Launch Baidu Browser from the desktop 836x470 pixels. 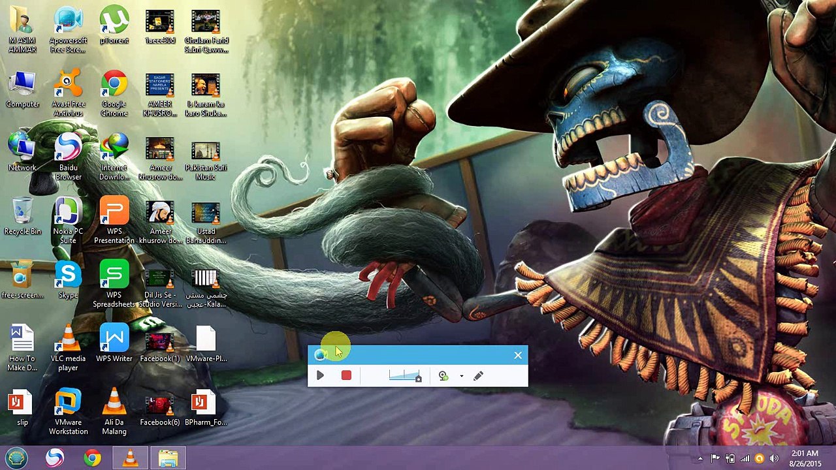pos(68,157)
